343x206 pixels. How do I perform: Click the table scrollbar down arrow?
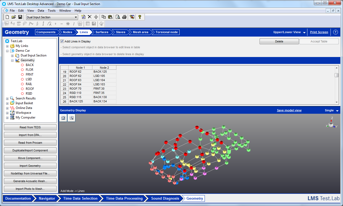pyautogui.click(x=337, y=102)
